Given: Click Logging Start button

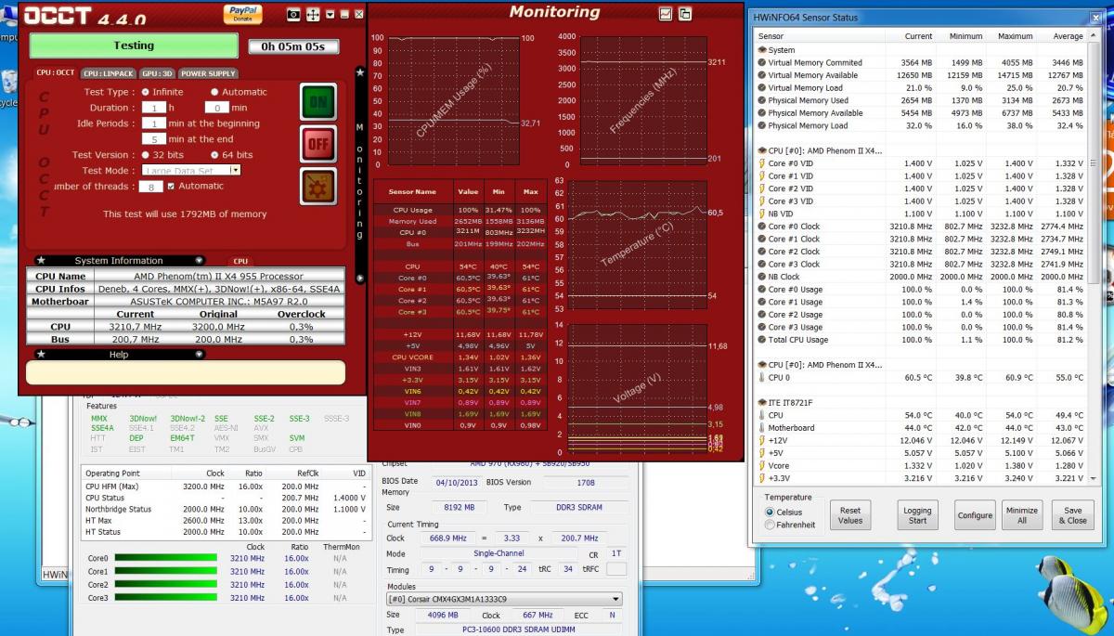Looking at the screenshot, I should (917, 515).
